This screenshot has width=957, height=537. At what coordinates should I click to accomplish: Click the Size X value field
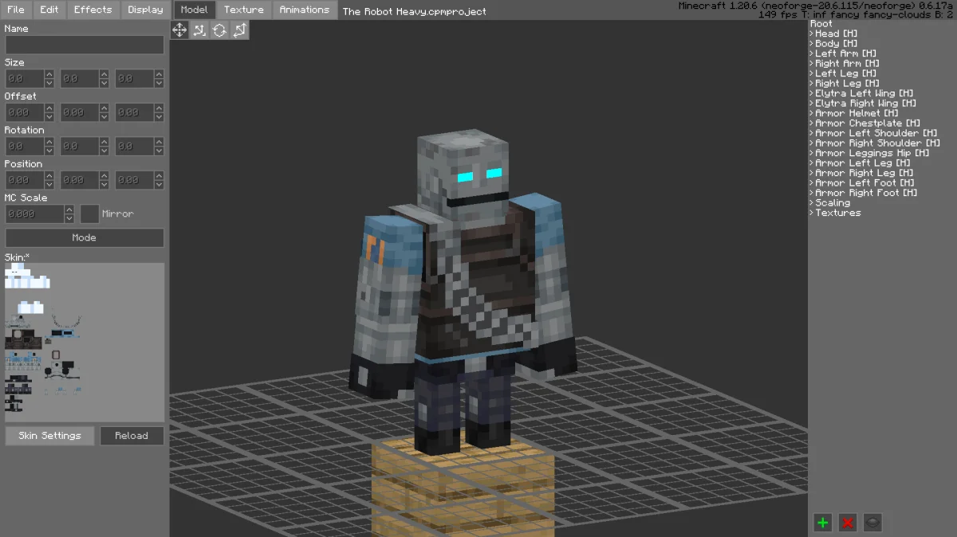pos(25,79)
